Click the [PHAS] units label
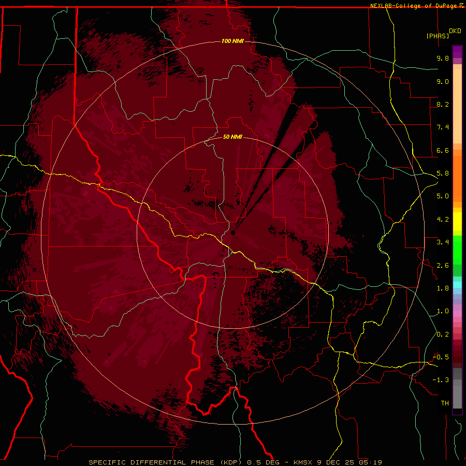This screenshot has height=466, width=466. click(438, 36)
